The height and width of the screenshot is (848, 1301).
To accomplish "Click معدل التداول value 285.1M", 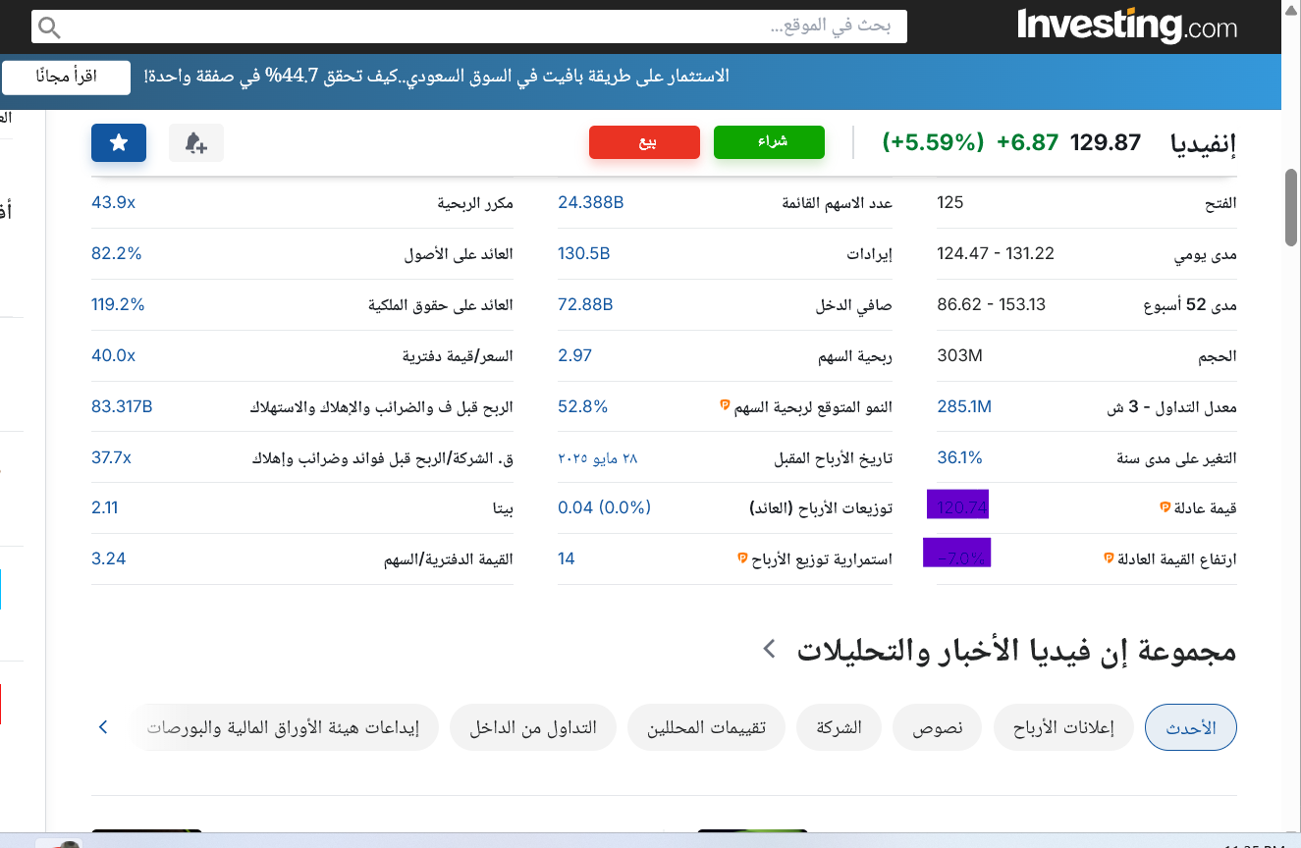I will [965, 406].
